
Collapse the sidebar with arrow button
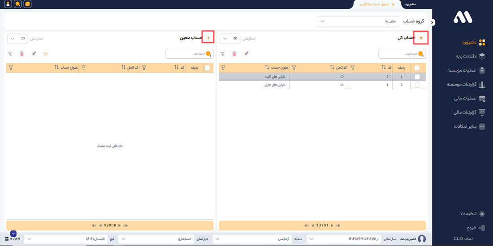[432, 22]
